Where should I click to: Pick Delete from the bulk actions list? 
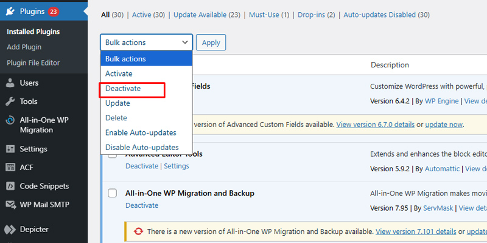pyautogui.click(x=116, y=118)
